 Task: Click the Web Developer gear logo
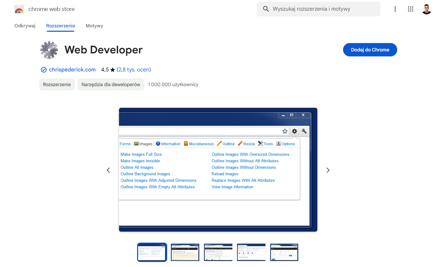[x=49, y=50]
